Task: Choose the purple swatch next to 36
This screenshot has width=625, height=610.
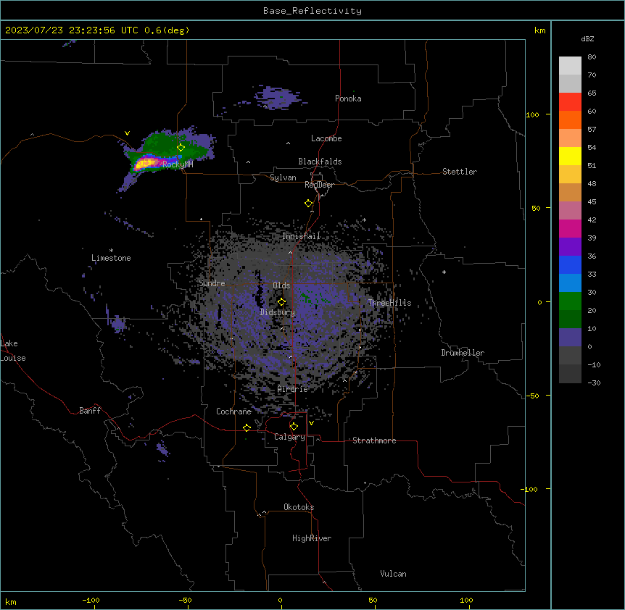Action: 570,246
